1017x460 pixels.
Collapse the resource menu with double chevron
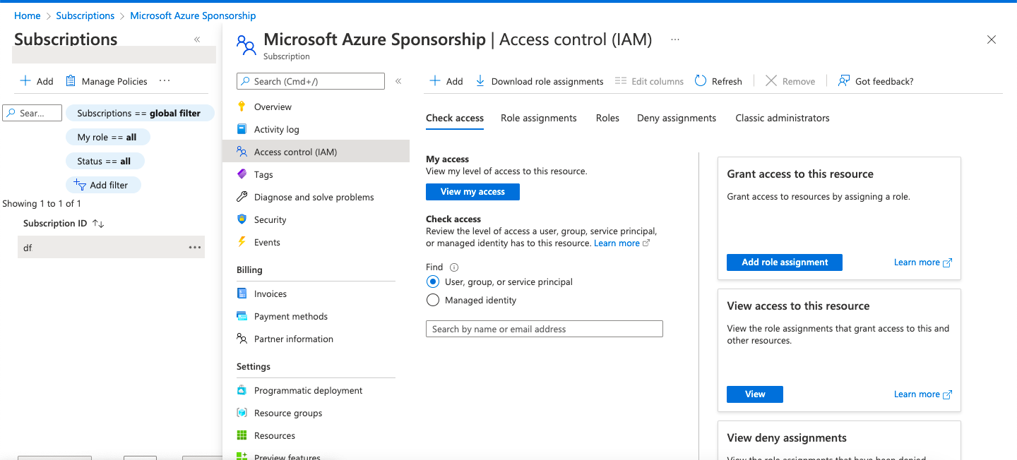398,81
